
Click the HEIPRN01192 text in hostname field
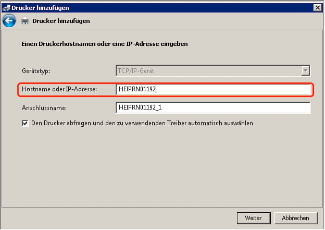click(137, 89)
